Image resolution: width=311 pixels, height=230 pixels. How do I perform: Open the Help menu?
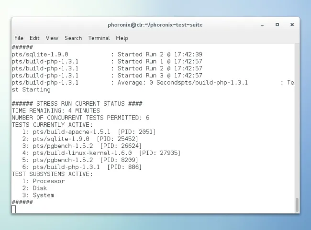tap(122, 38)
